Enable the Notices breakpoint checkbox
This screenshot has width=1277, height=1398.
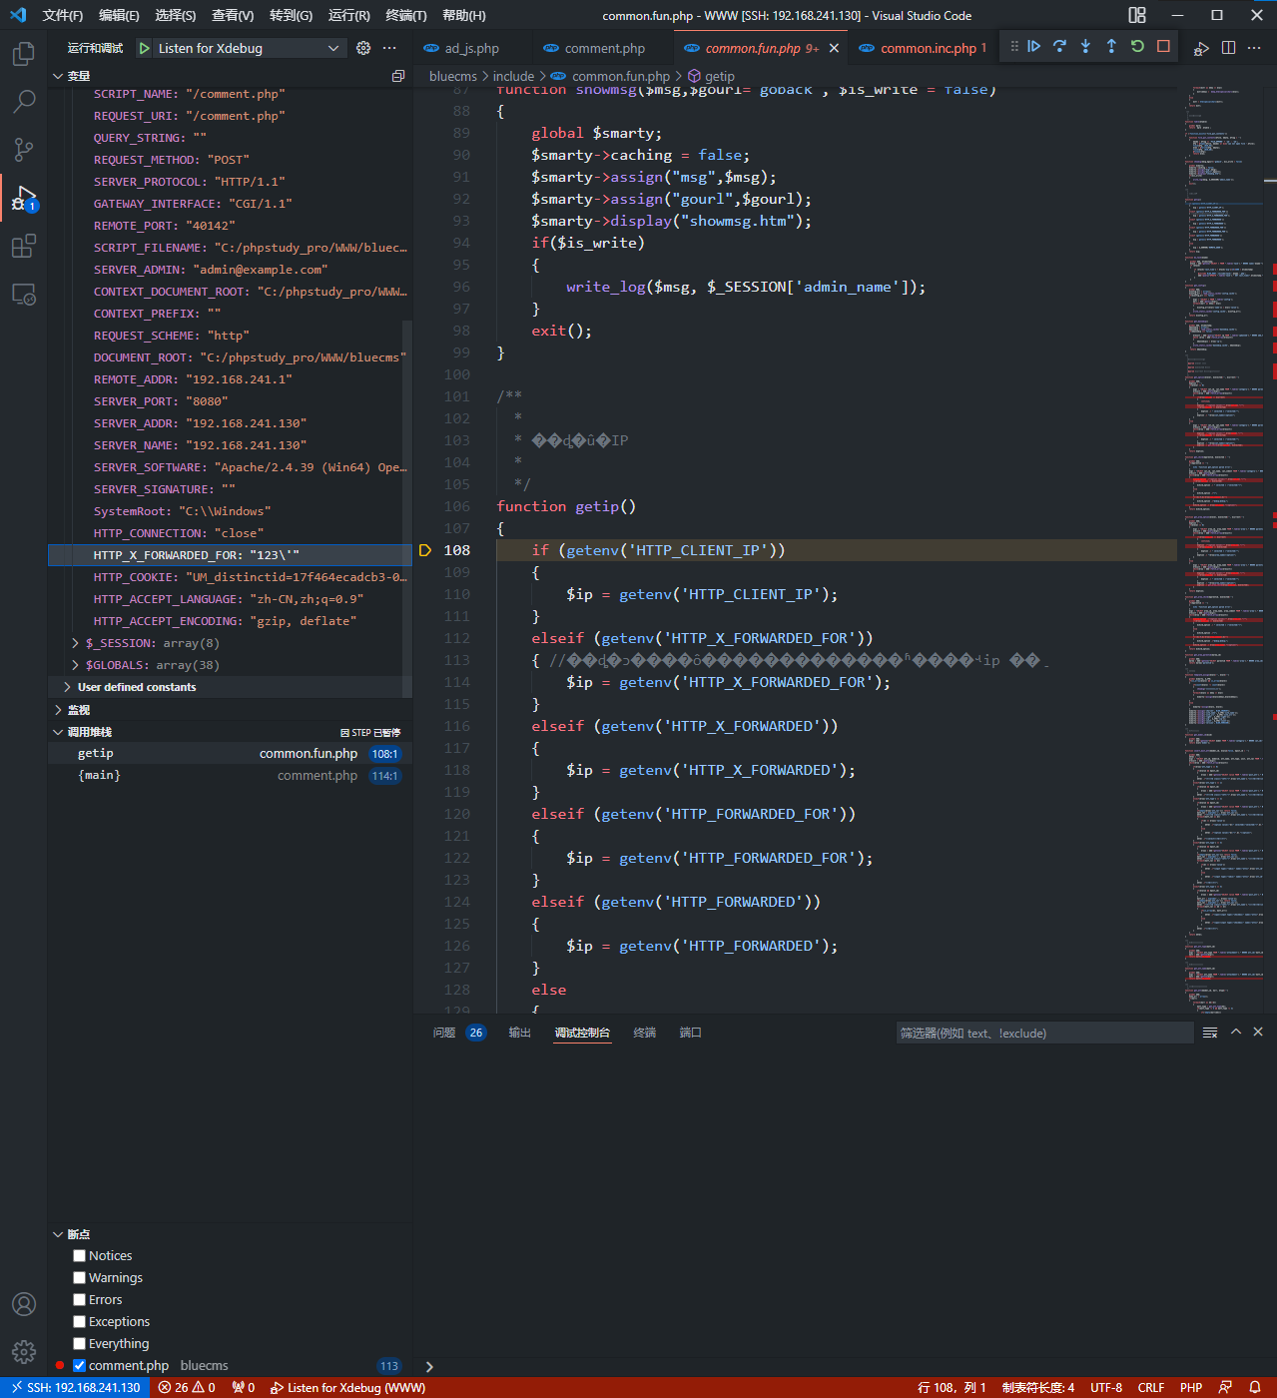pyautogui.click(x=79, y=1255)
